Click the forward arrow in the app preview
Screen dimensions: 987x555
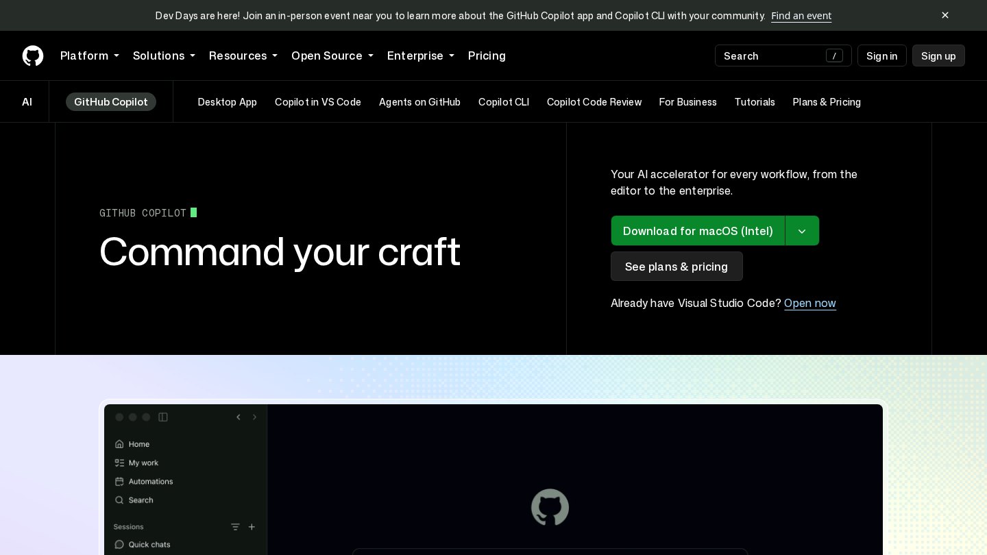(254, 417)
